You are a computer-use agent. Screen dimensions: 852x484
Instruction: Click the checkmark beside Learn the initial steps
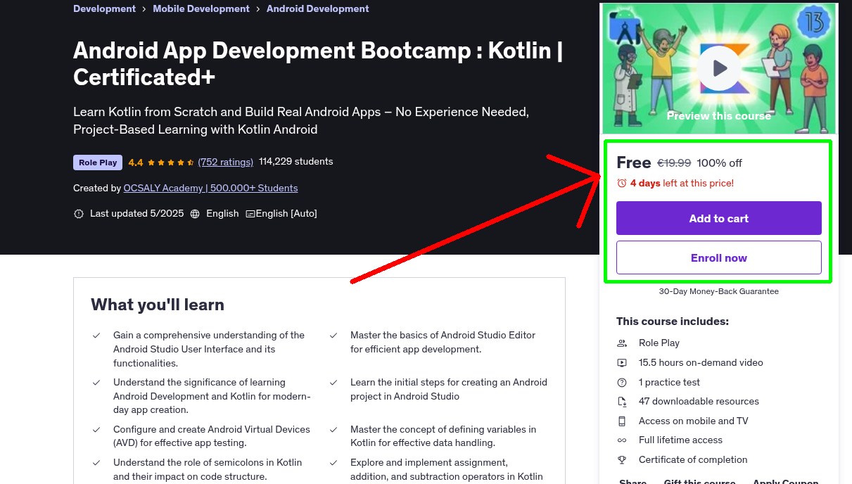[333, 383]
